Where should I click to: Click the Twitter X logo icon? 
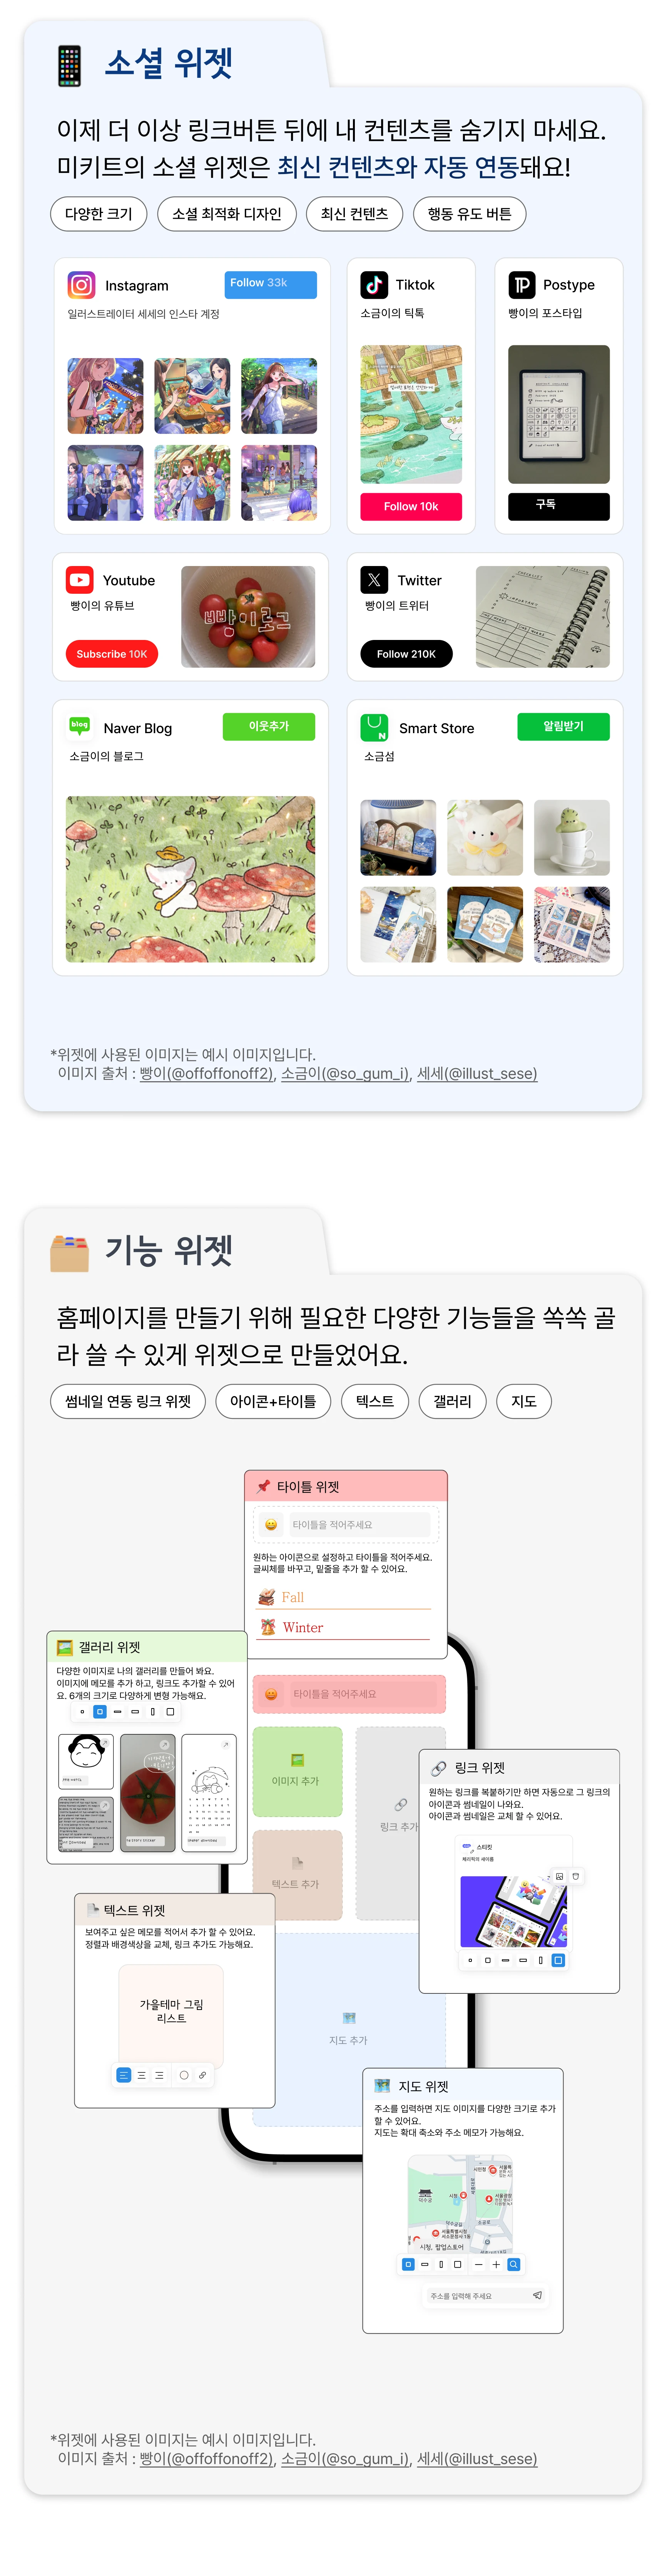pos(374,579)
